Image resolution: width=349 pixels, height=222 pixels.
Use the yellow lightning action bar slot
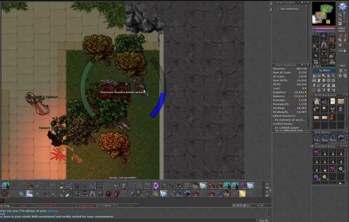pyautogui.click(x=243, y=194)
